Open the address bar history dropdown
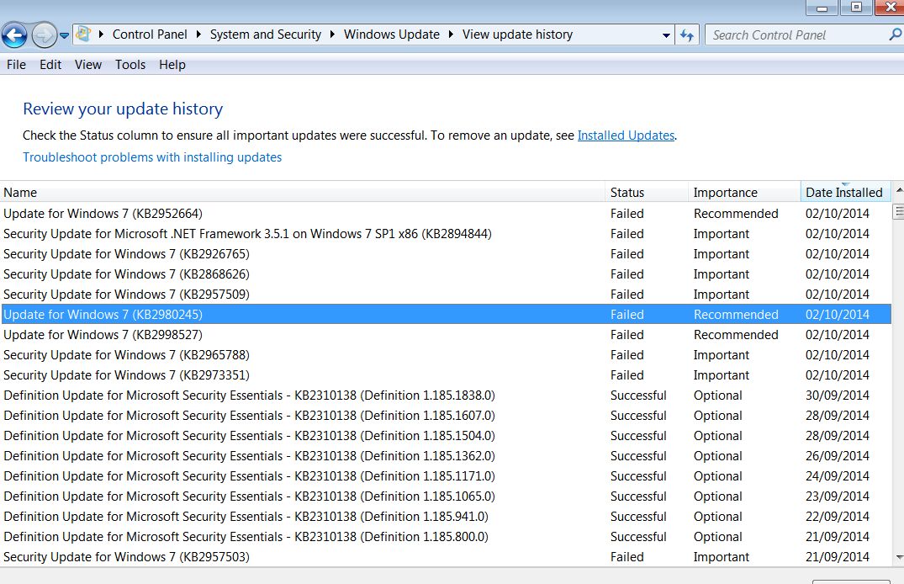 pos(666,35)
